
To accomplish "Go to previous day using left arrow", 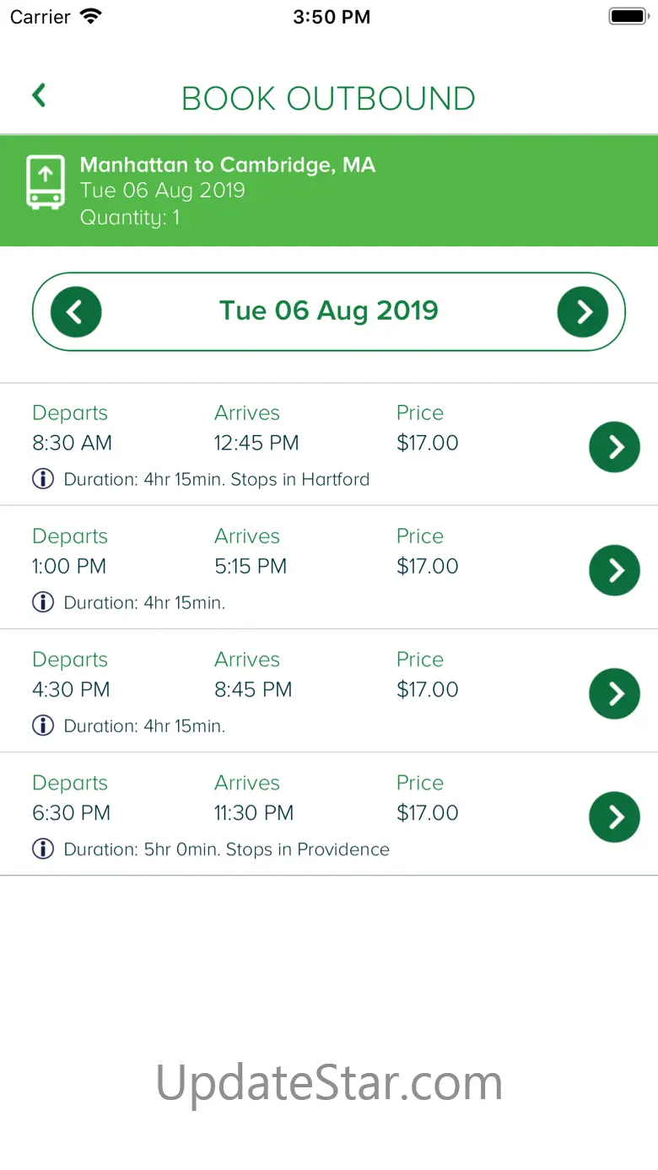I will pos(76,312).
